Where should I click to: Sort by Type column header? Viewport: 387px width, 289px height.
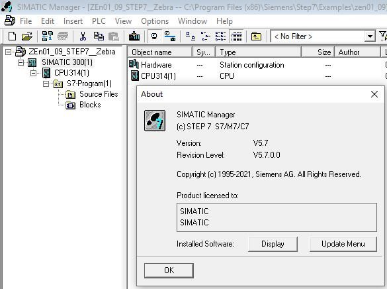tap(258, 52)
